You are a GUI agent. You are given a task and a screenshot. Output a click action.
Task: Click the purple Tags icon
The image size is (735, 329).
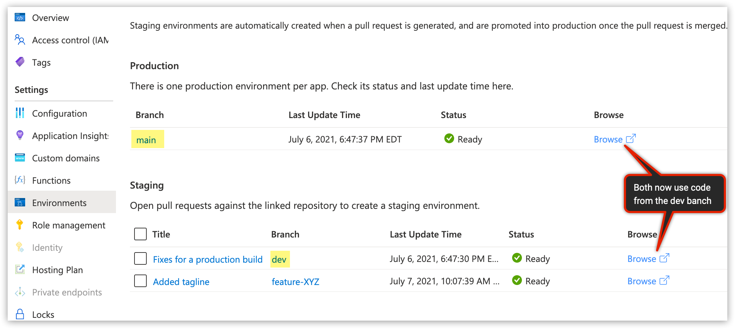tap(20, 62)
